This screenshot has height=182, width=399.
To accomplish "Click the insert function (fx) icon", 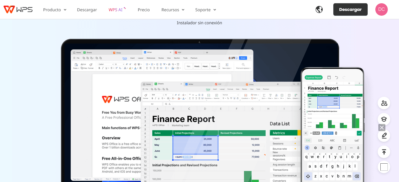I will tap(170, 104).
